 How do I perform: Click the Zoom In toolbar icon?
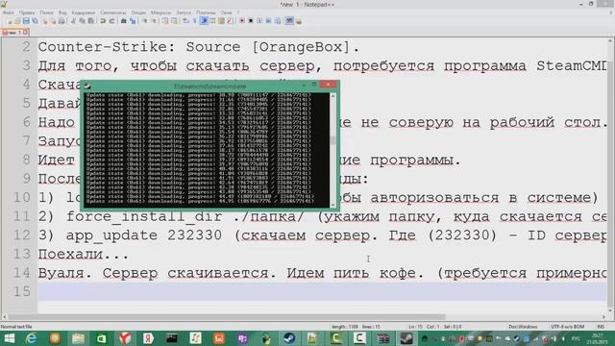(x=145, y=21)
